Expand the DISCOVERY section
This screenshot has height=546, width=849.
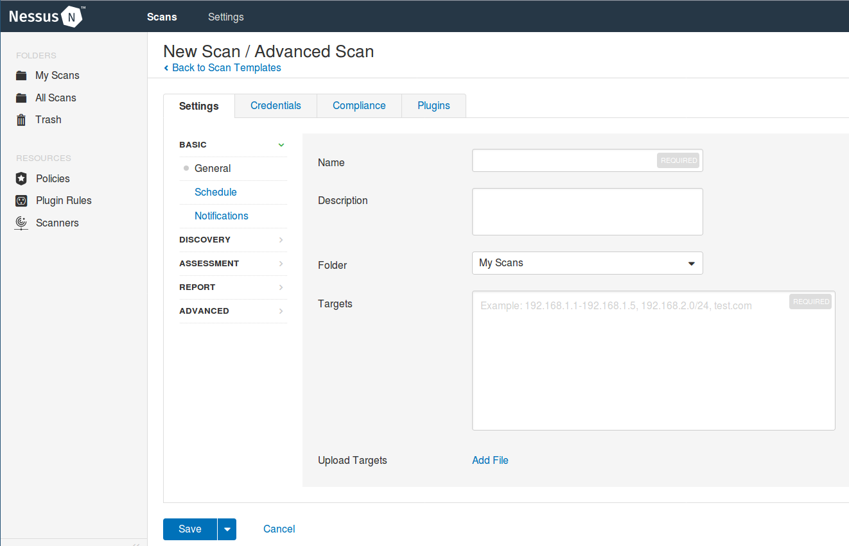click(x=232, y=240)
